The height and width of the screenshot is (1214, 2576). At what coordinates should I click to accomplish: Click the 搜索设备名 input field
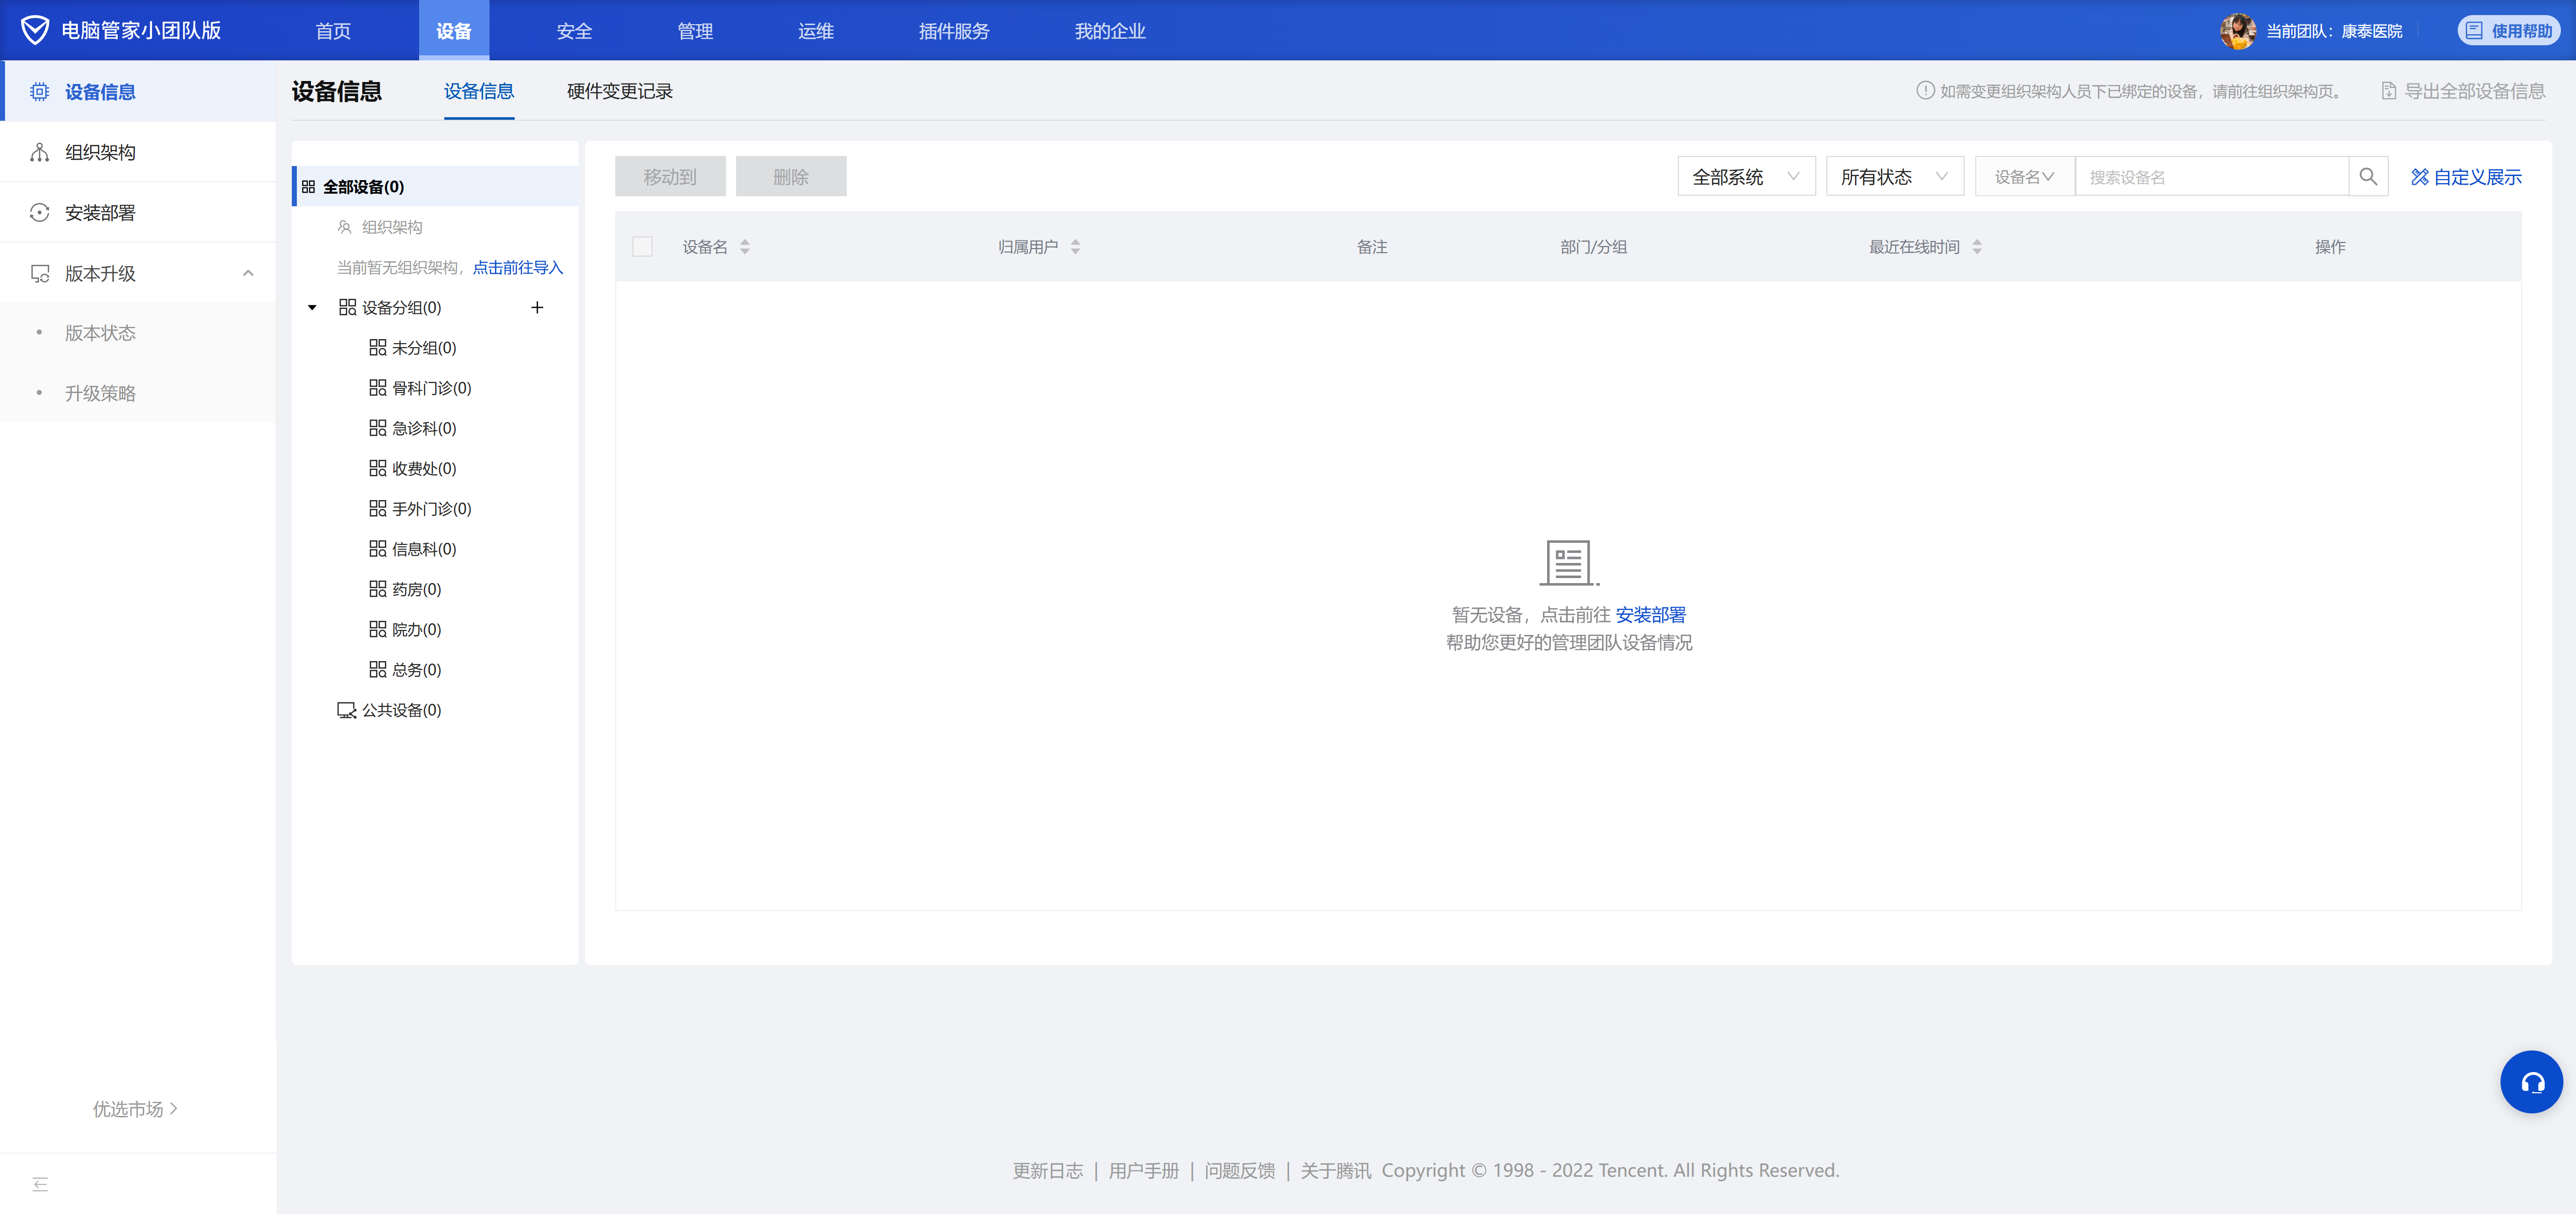click(2210, 177)
